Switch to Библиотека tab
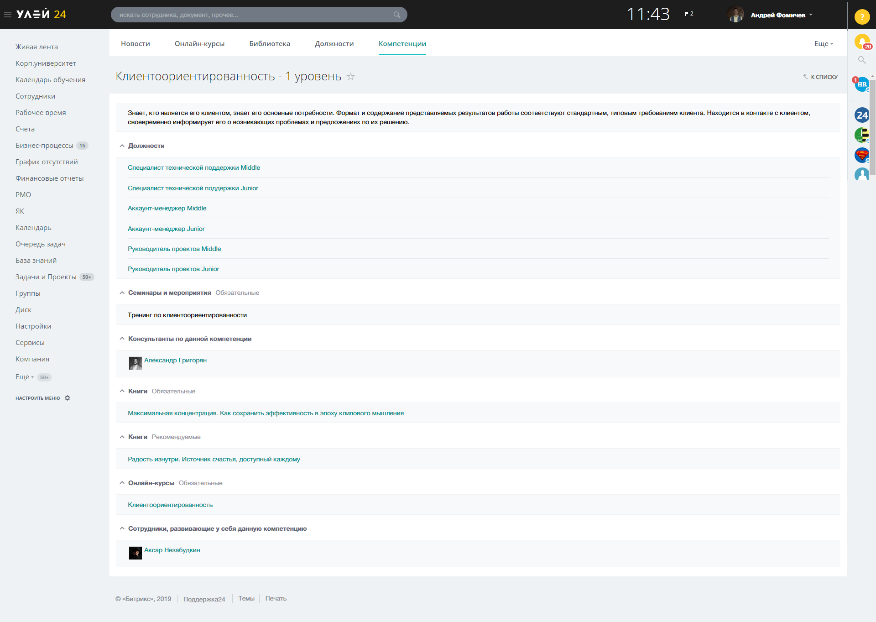This screenshot has height=622, width=876. pos(270,44)
